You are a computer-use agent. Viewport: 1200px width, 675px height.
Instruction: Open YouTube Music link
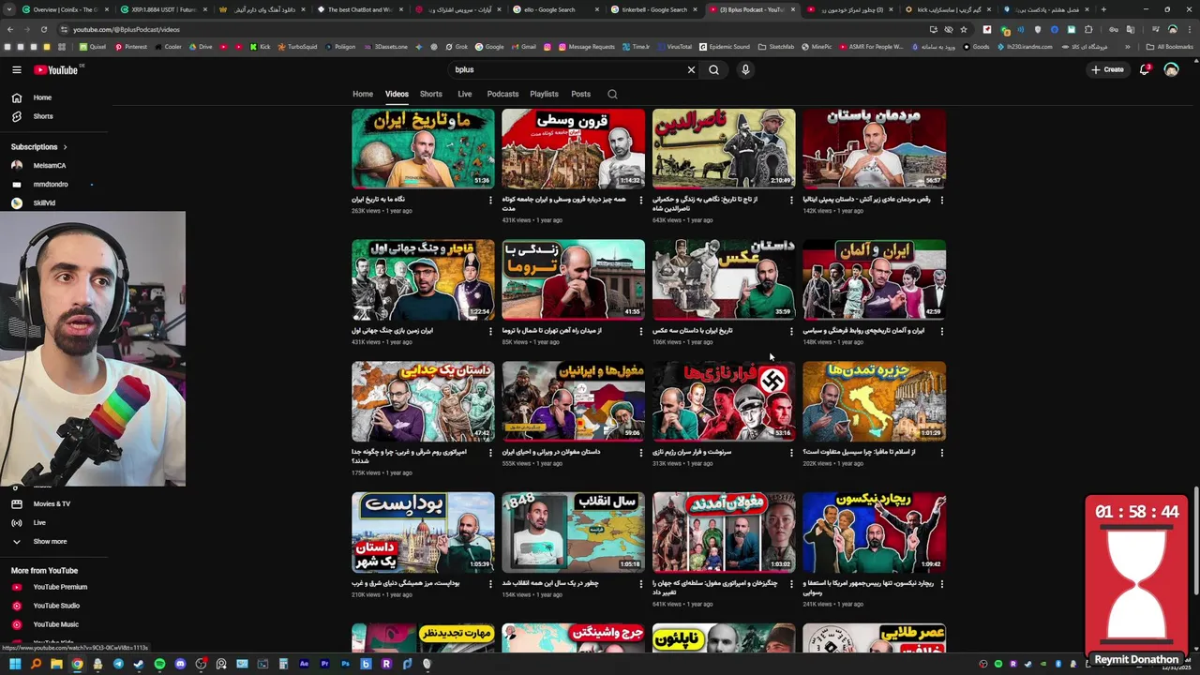click(56, 624)
